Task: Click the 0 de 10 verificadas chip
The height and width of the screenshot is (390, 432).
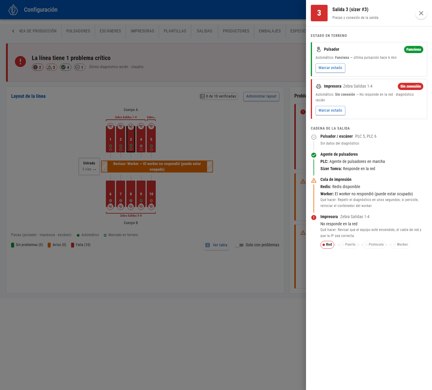Action: [x=219, y=96]
